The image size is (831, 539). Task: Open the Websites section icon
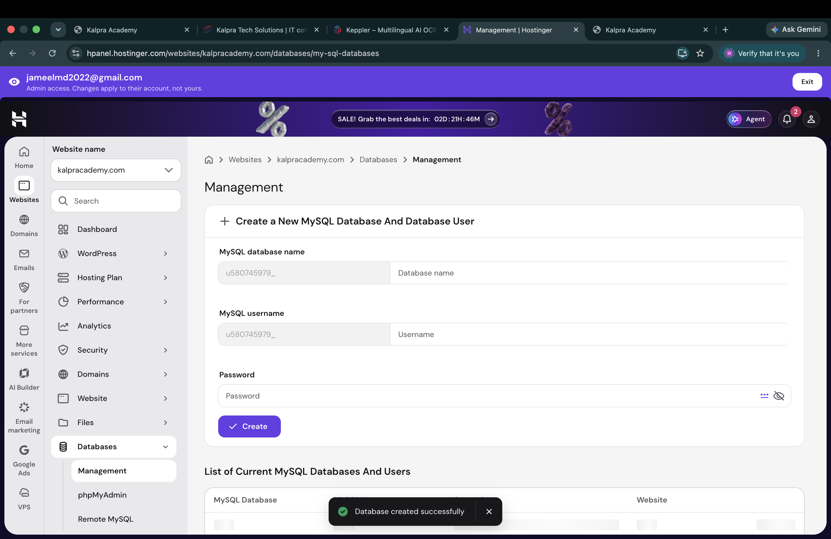click(x=24, y=186)
